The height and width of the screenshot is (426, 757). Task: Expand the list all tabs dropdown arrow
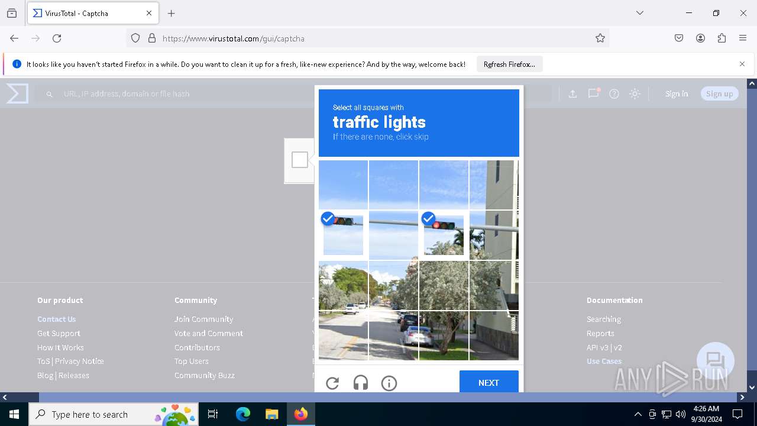coord(640,13)
